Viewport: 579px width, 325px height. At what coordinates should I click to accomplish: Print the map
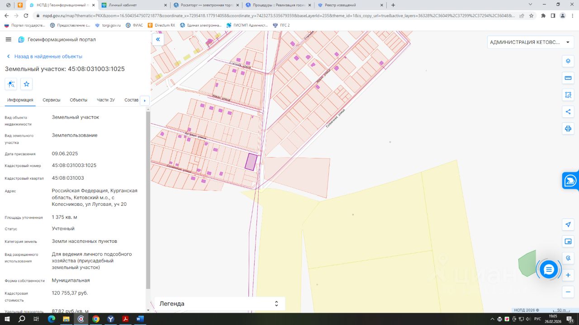(568, 129)
